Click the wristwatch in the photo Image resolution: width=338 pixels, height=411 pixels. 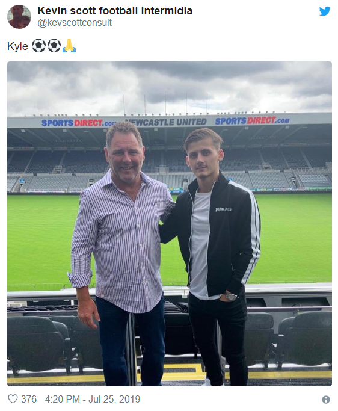[x=230, y=297]
